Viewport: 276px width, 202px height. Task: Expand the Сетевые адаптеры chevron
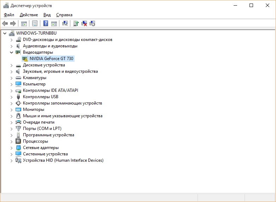(x=12, y=148)
